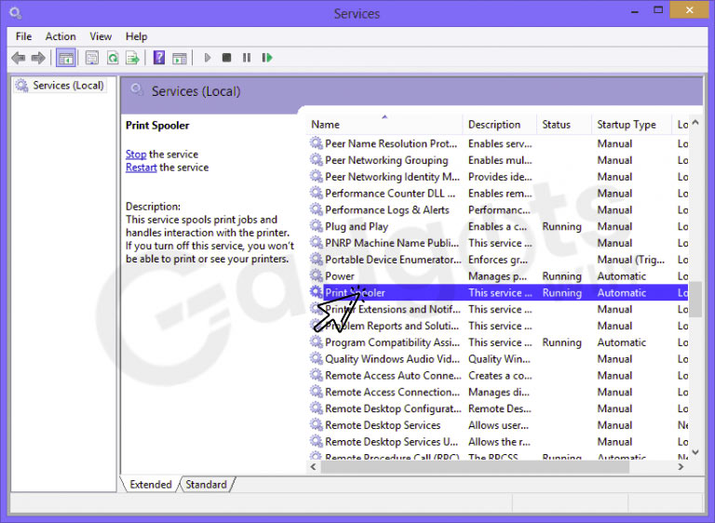
Task: Click the gear icon next to Plug and Play
Action: 316,226
